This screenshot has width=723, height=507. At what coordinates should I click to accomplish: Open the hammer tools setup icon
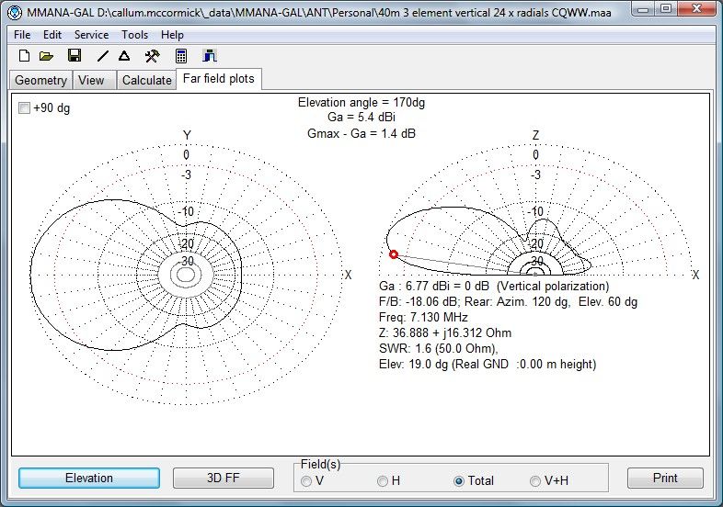click(x=153, y=56)
